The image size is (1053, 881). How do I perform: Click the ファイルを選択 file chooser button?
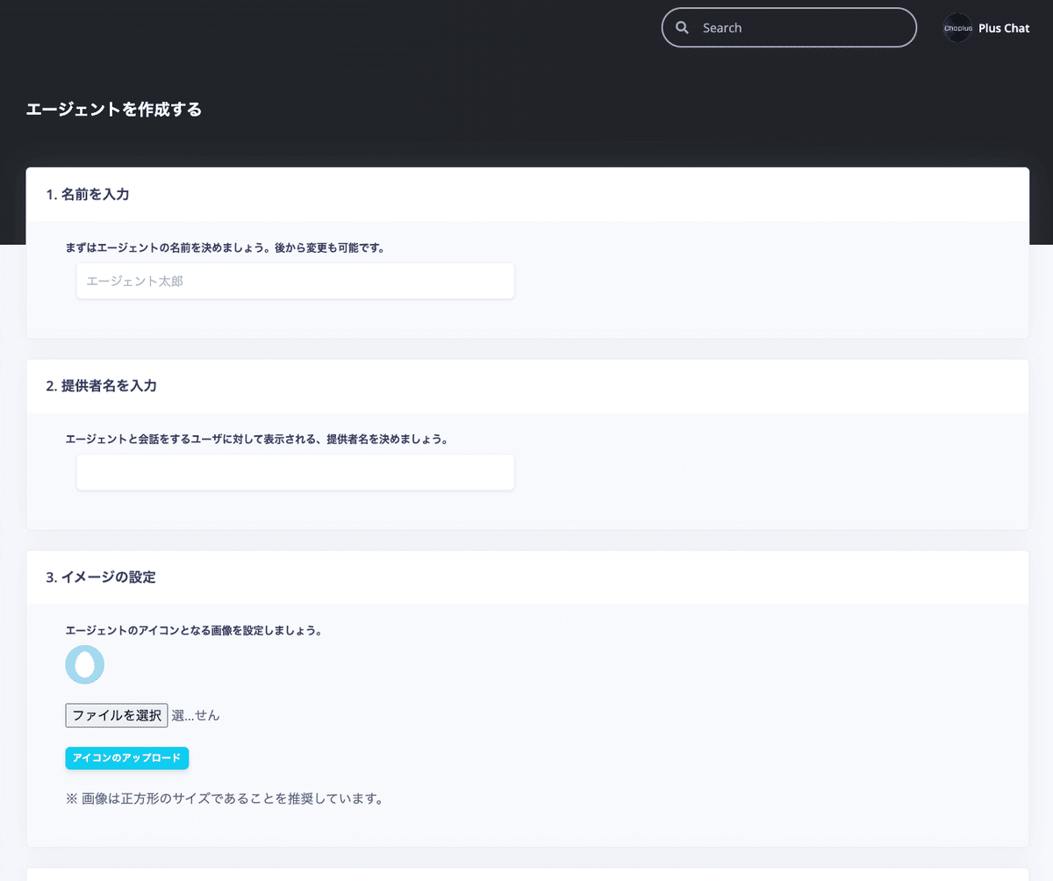(x=117, y=715)
